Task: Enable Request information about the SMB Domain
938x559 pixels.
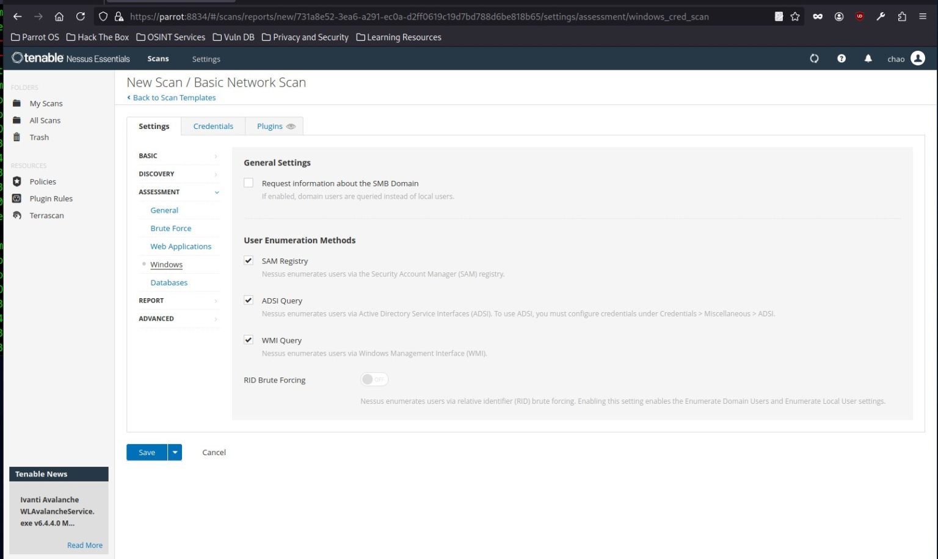Action: click(x=249, y=183)
